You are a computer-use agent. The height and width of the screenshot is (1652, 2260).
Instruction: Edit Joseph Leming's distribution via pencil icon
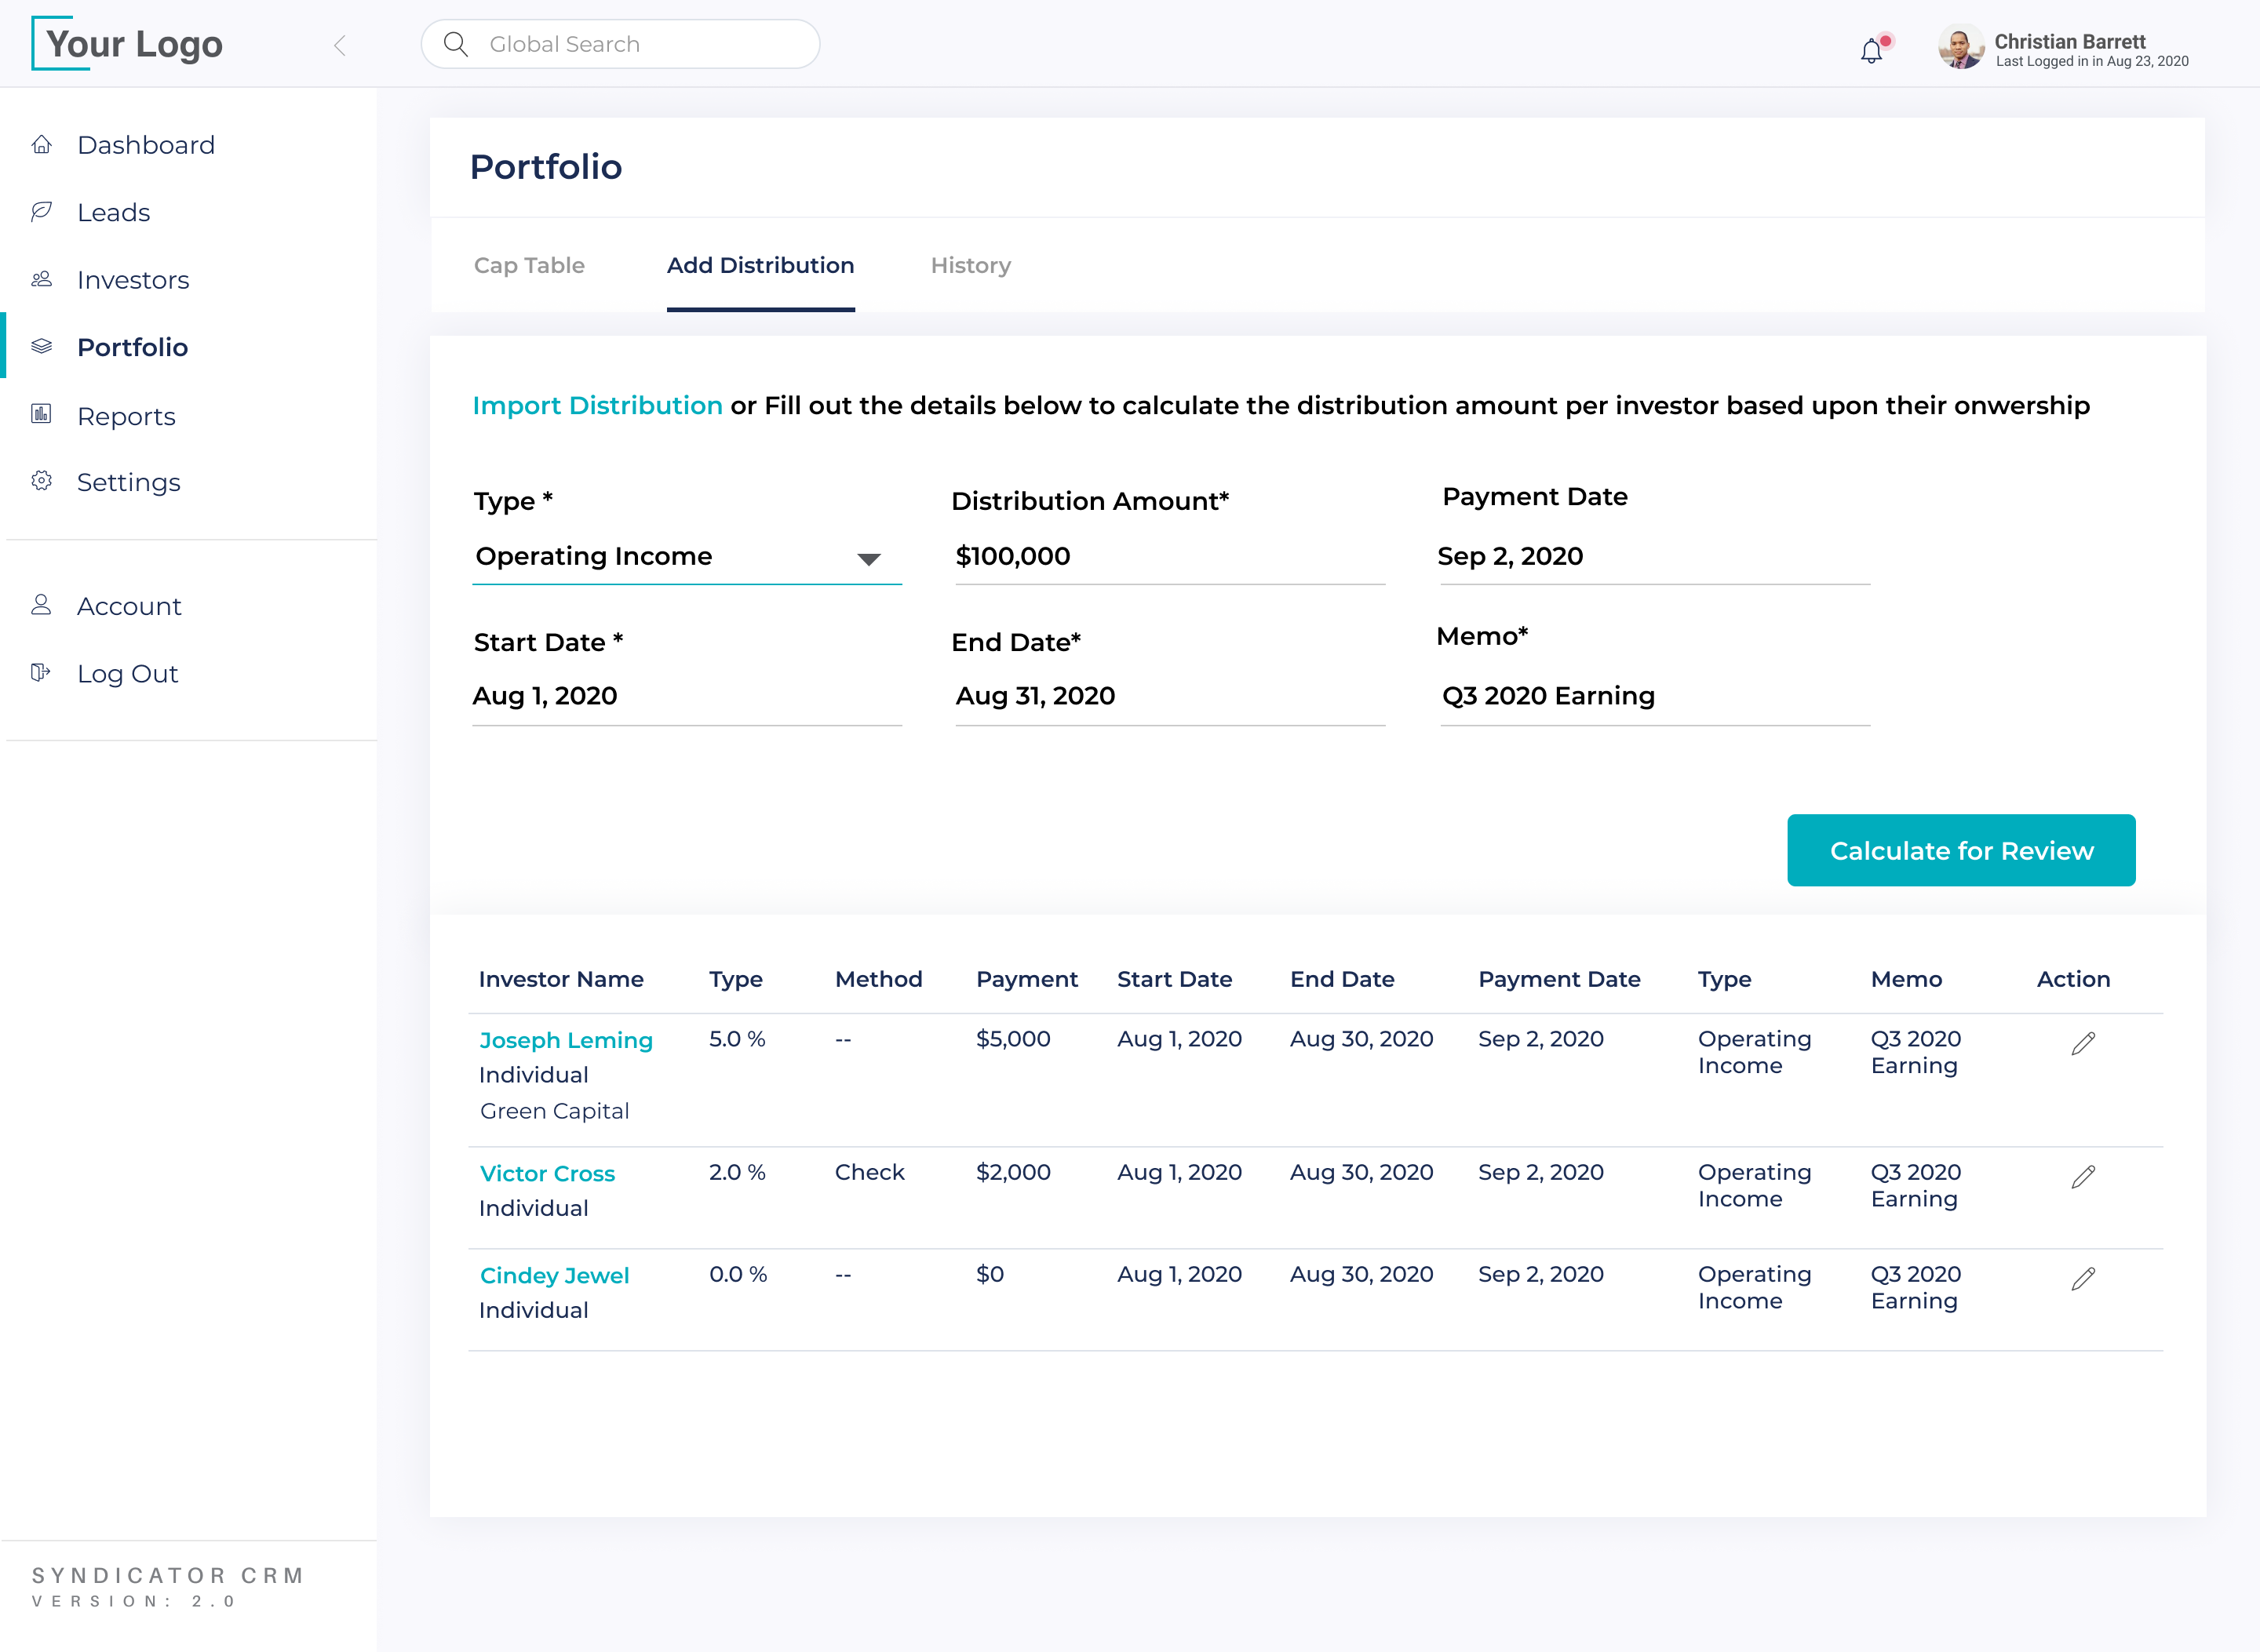coord(2083,1044)
